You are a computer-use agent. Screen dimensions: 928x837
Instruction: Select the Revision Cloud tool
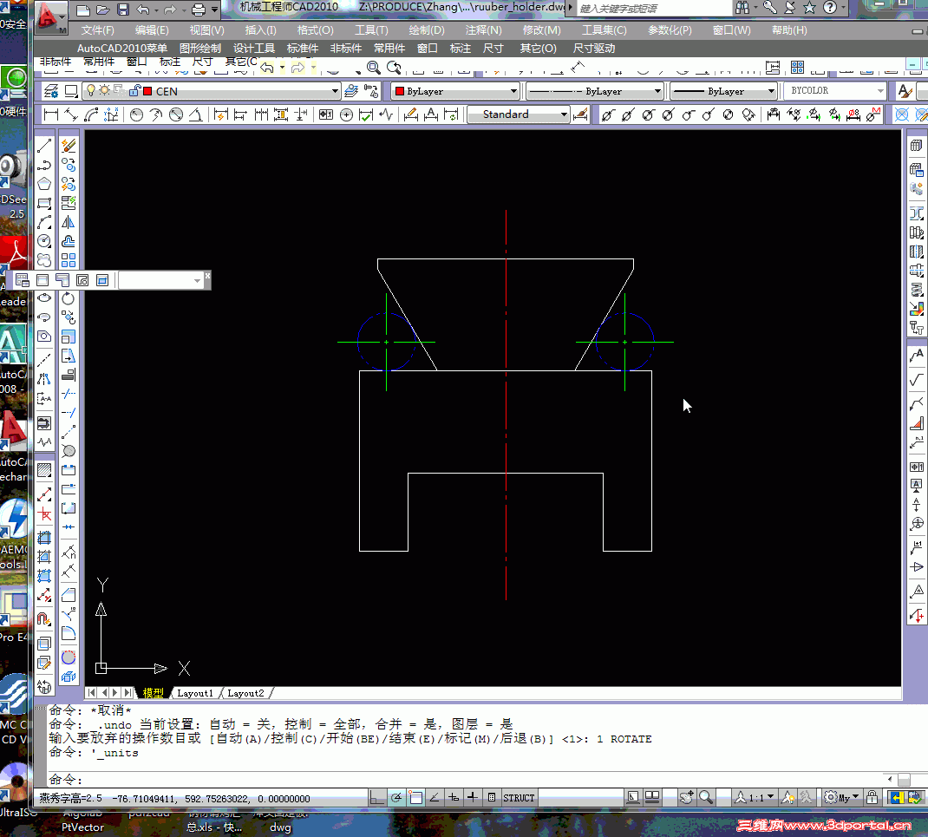coord(44,260)
